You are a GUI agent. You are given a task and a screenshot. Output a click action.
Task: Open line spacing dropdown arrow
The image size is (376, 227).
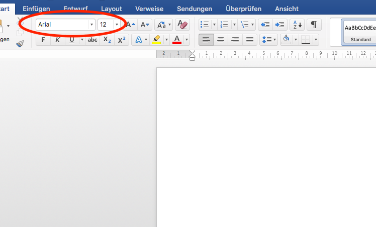[275, 40]
